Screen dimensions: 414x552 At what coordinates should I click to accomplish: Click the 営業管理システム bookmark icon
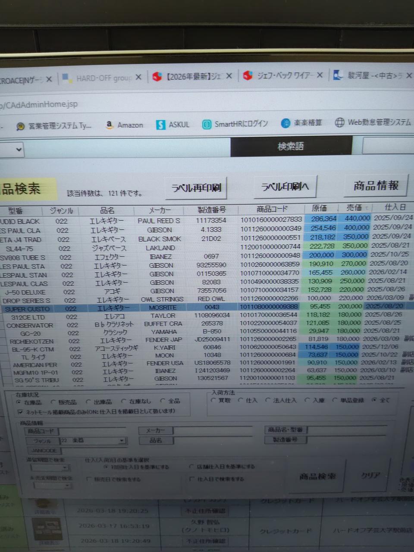(x=20, y=126)
